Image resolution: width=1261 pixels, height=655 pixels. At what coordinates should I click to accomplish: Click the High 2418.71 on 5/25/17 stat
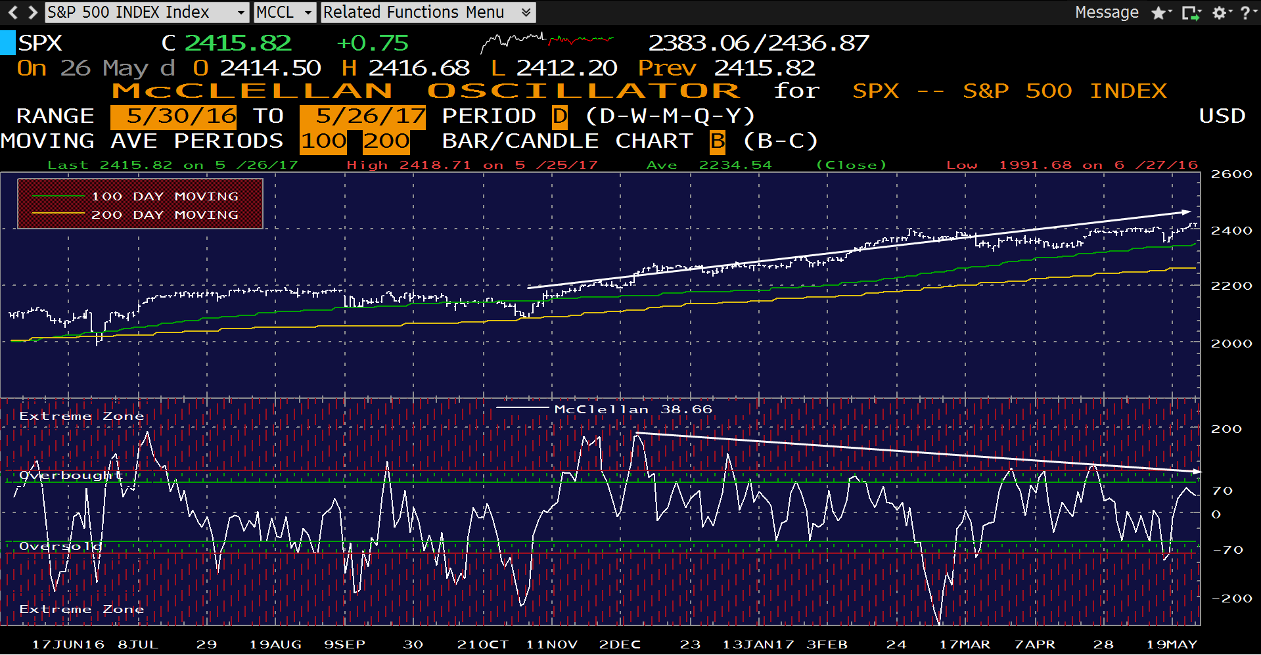(x=472, y=165)
